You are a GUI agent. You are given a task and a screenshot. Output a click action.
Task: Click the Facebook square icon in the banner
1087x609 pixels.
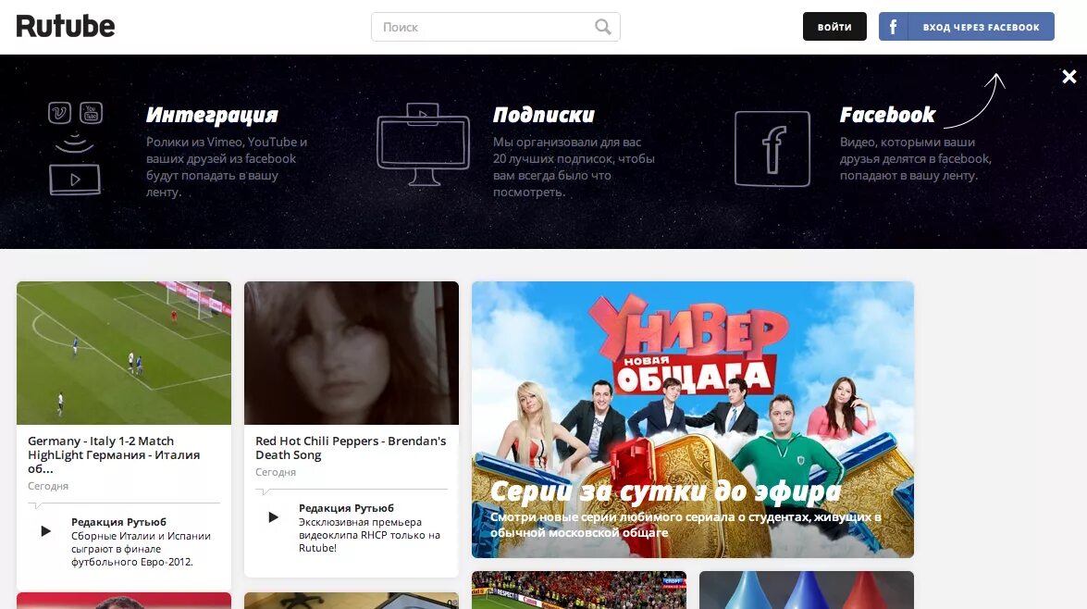pyautogui.click(x=772, y=149)
